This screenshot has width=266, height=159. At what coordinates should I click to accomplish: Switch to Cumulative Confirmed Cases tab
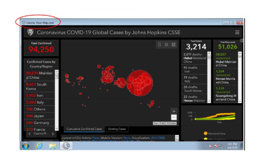point(84,129)
